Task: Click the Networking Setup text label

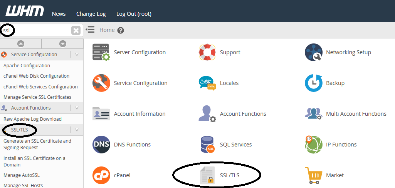Action: (x=348, y=52)
